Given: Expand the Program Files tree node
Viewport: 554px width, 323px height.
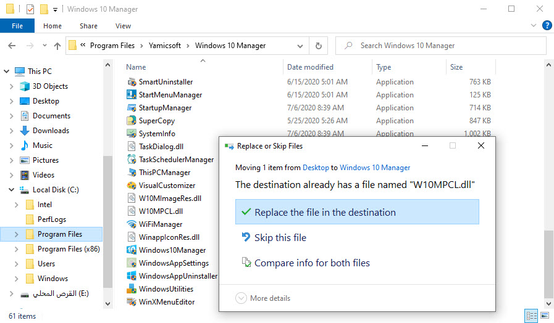Looking at the screenshot, I should tap(16, 234).
